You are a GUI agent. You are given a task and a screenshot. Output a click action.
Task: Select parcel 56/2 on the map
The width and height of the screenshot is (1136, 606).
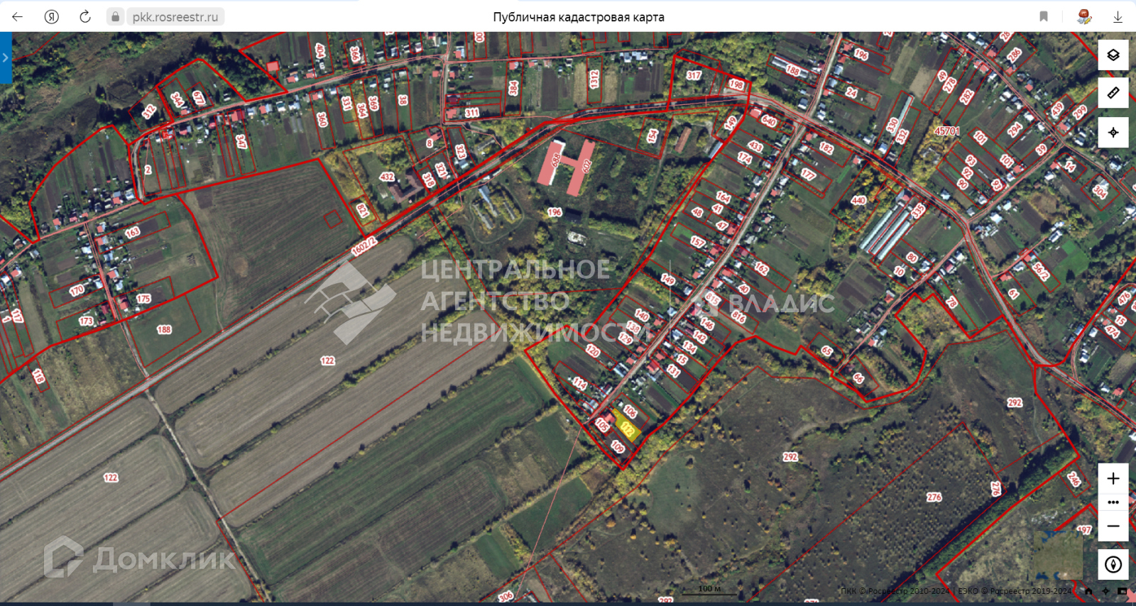coord(1041,270)
